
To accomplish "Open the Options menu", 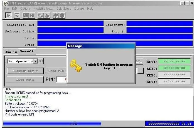I will pos(25,9).
